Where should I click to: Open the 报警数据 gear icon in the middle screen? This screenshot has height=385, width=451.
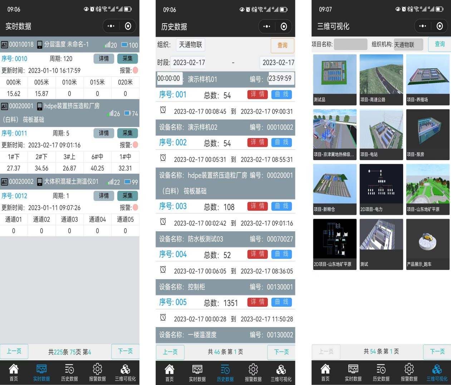(x=253, y=369)
